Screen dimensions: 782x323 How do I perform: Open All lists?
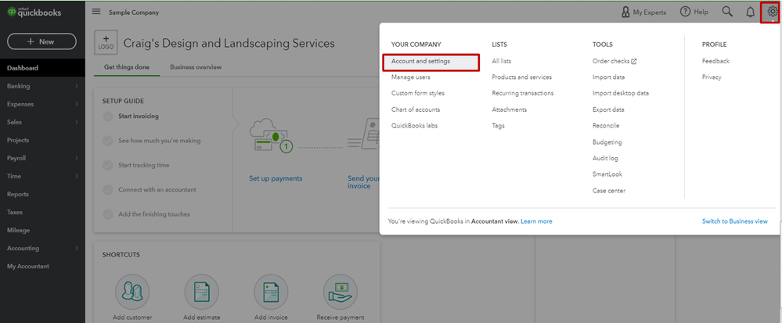pos(501,61)
